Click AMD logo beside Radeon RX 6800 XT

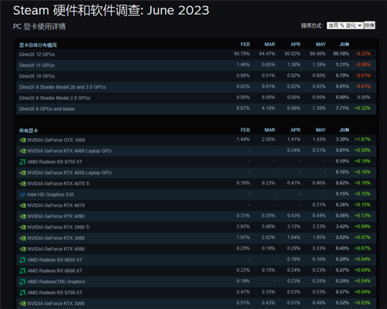(x=23, y=271)
